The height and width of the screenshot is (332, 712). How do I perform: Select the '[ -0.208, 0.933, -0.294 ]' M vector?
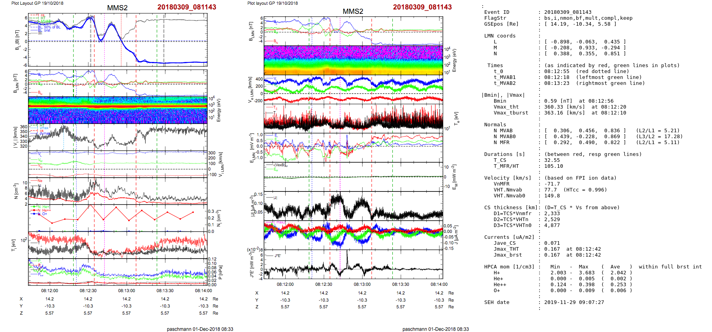(585, 48)
